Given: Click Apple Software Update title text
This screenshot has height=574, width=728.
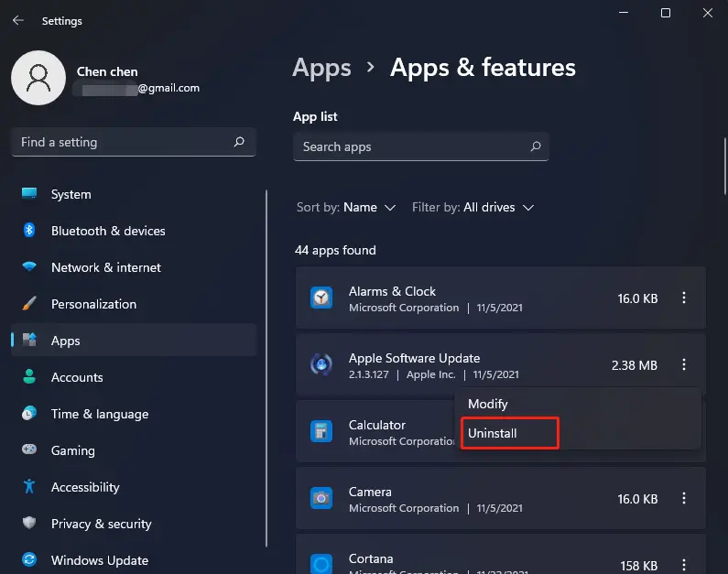Looking at the screenshot, I should click(x=414, y=358).
